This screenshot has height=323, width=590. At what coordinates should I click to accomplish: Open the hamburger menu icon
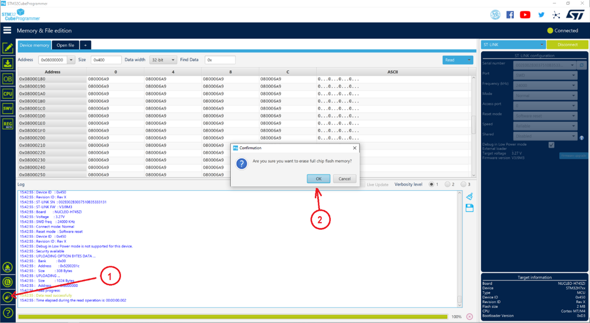7,31
